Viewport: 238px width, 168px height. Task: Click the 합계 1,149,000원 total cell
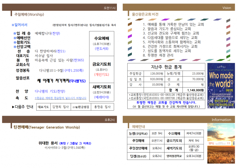[194, 90]
